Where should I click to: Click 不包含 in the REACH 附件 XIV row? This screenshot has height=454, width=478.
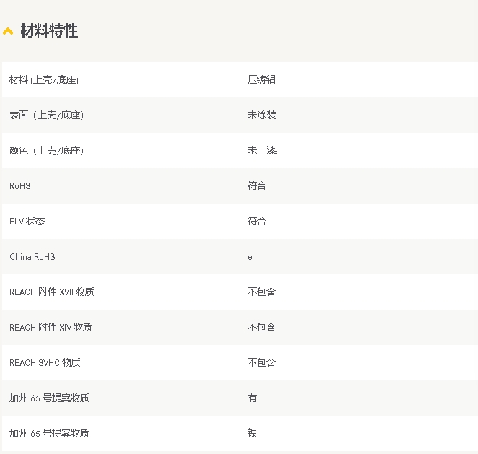click(261, 328)
